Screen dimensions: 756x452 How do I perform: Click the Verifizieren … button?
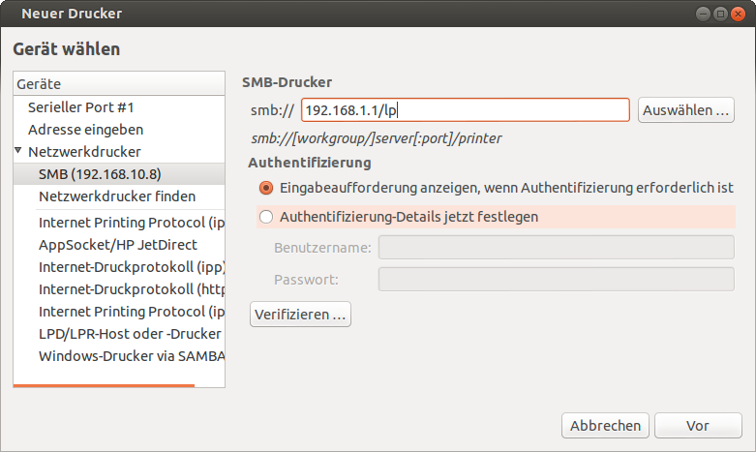click(300, 315)
